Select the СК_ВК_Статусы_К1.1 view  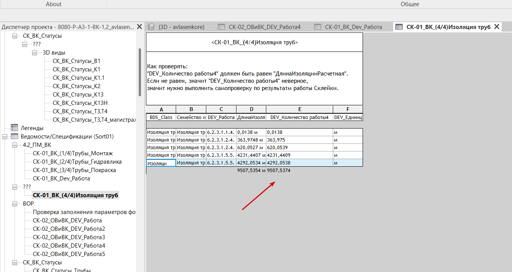coord(78,77)
